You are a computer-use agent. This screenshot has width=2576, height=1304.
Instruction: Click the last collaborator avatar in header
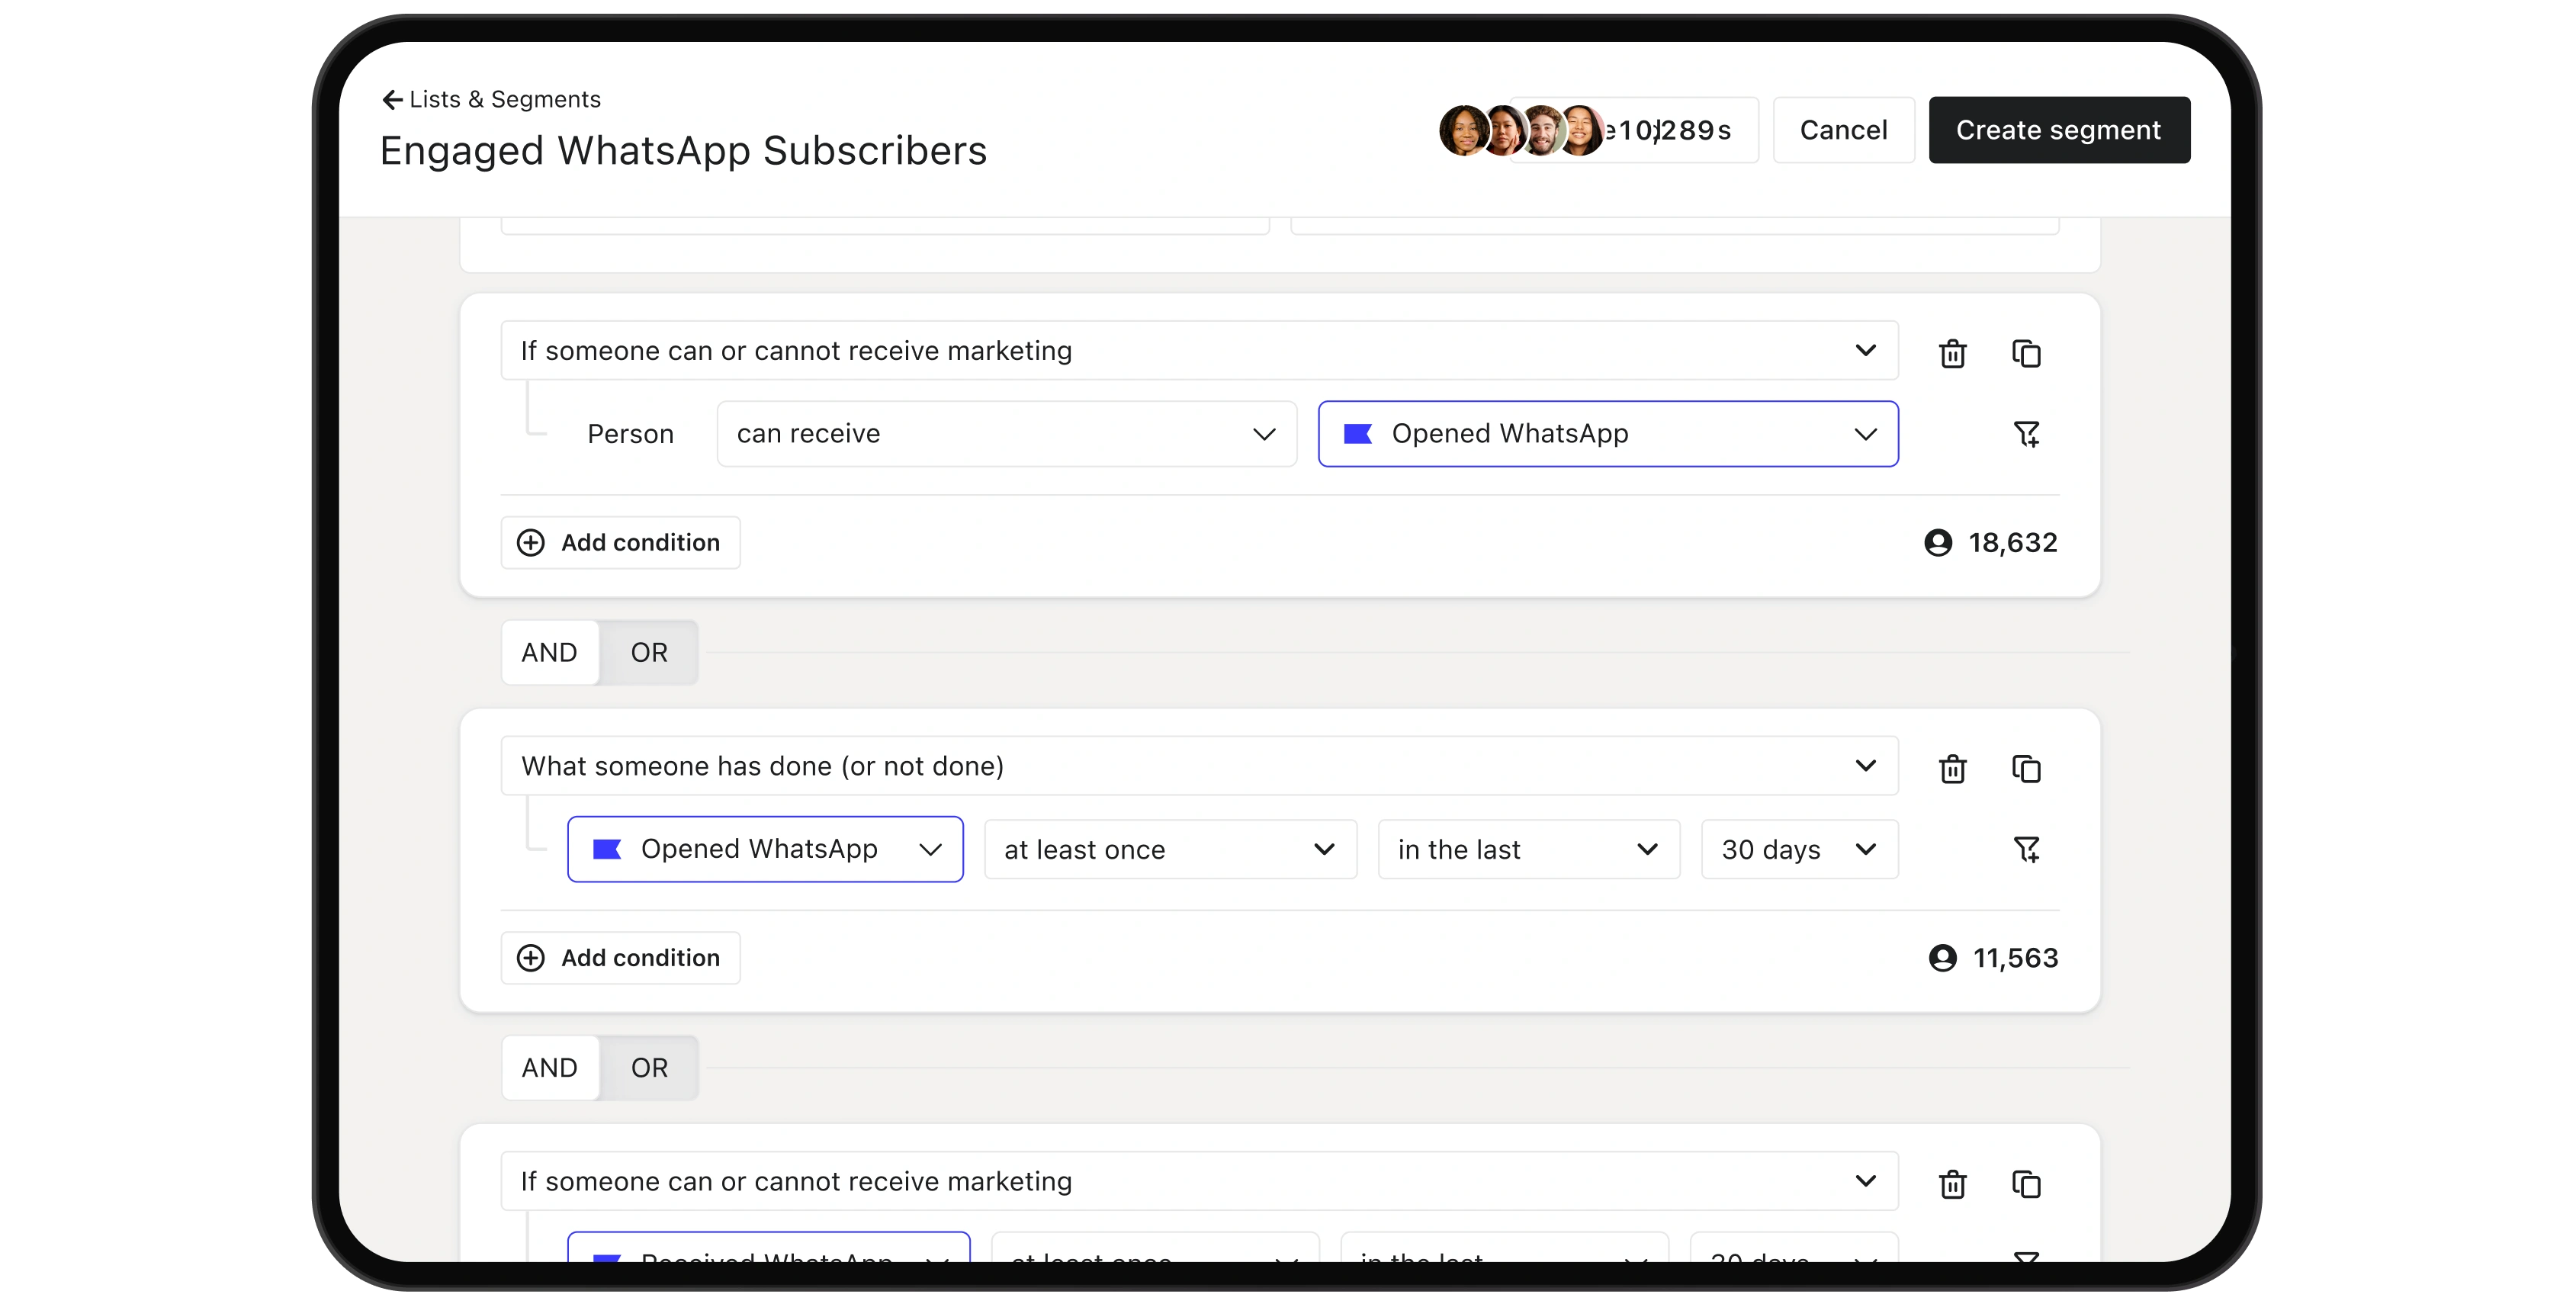[1580, 130]
